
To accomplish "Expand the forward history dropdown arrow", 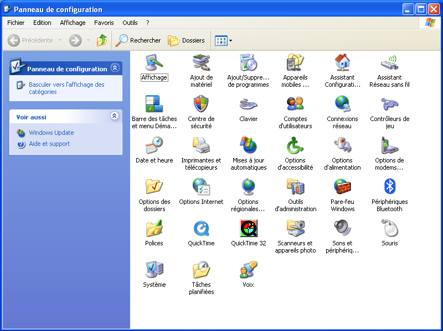I will 88,40.
